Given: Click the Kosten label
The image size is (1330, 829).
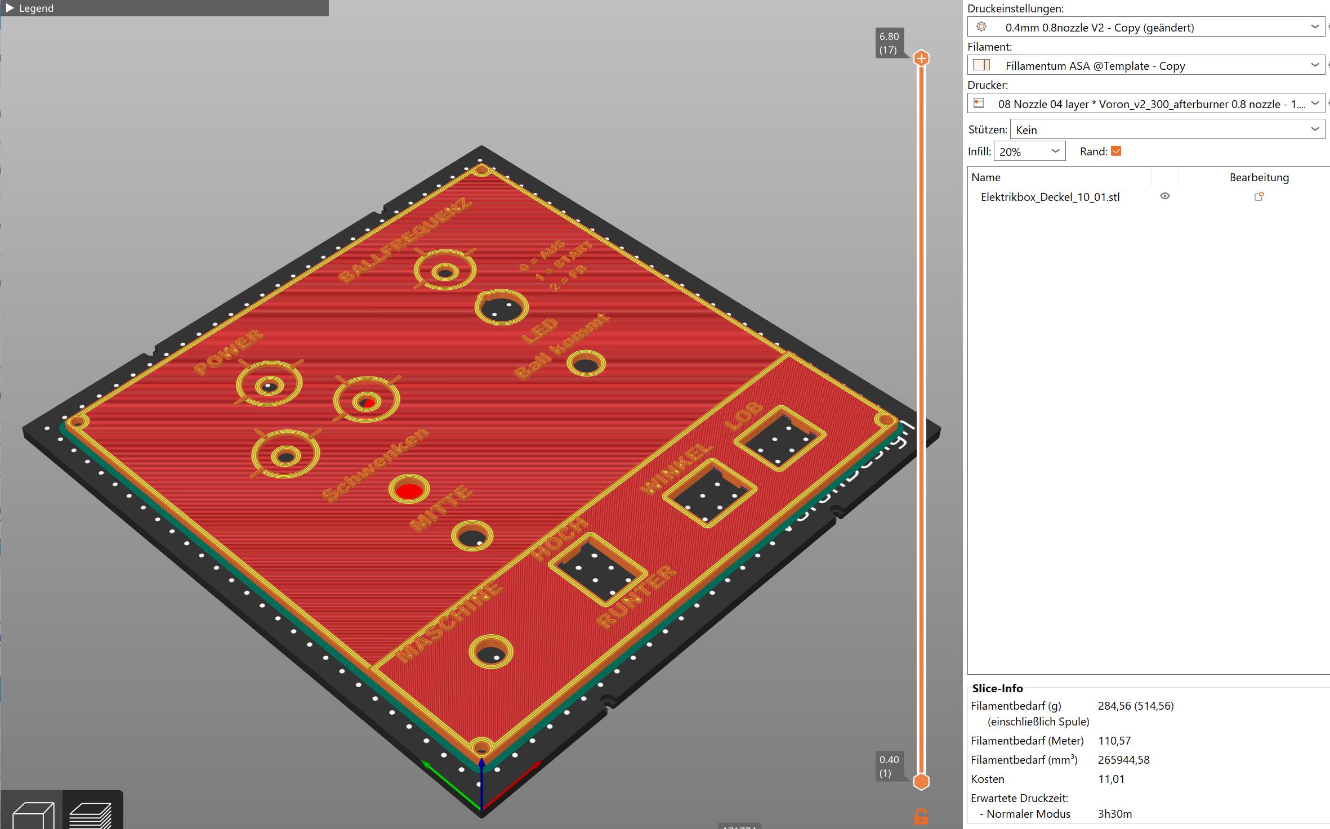Looking at the screenshot, I should click(988, 779).
